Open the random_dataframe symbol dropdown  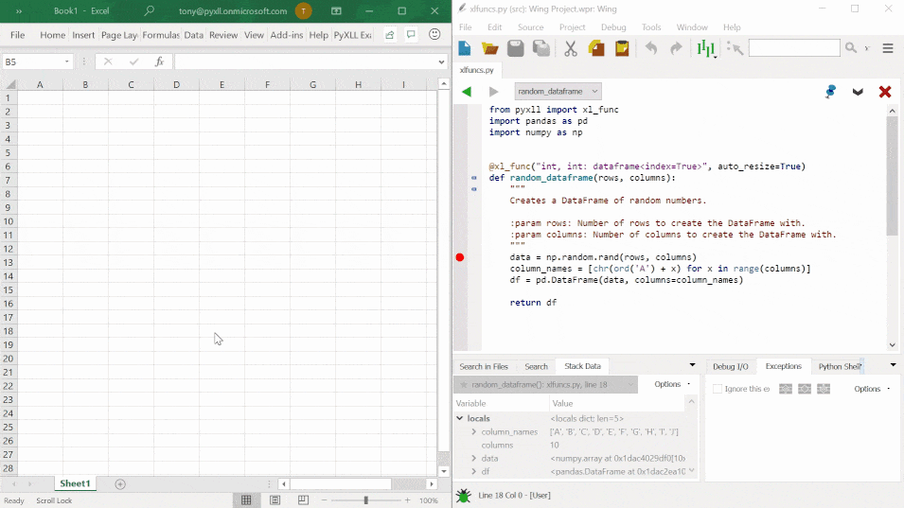pos(558,92)
